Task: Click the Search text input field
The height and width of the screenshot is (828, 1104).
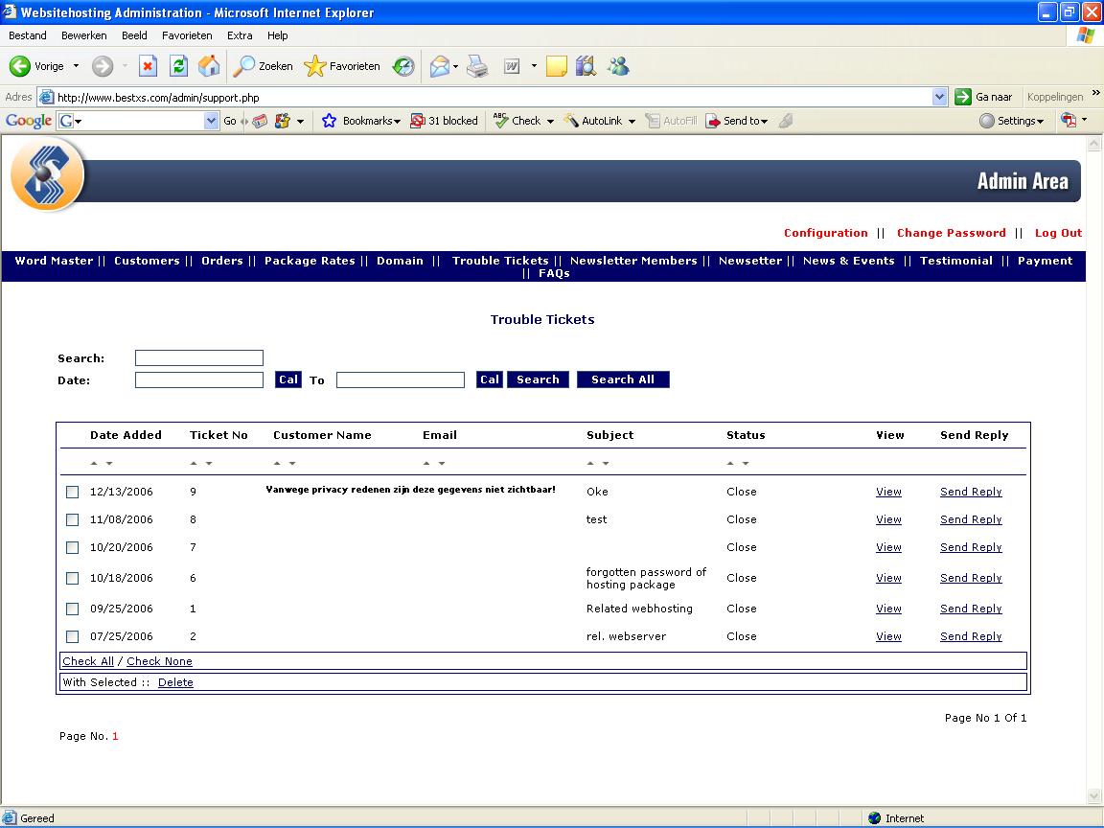Action: [x=199, y=357]
